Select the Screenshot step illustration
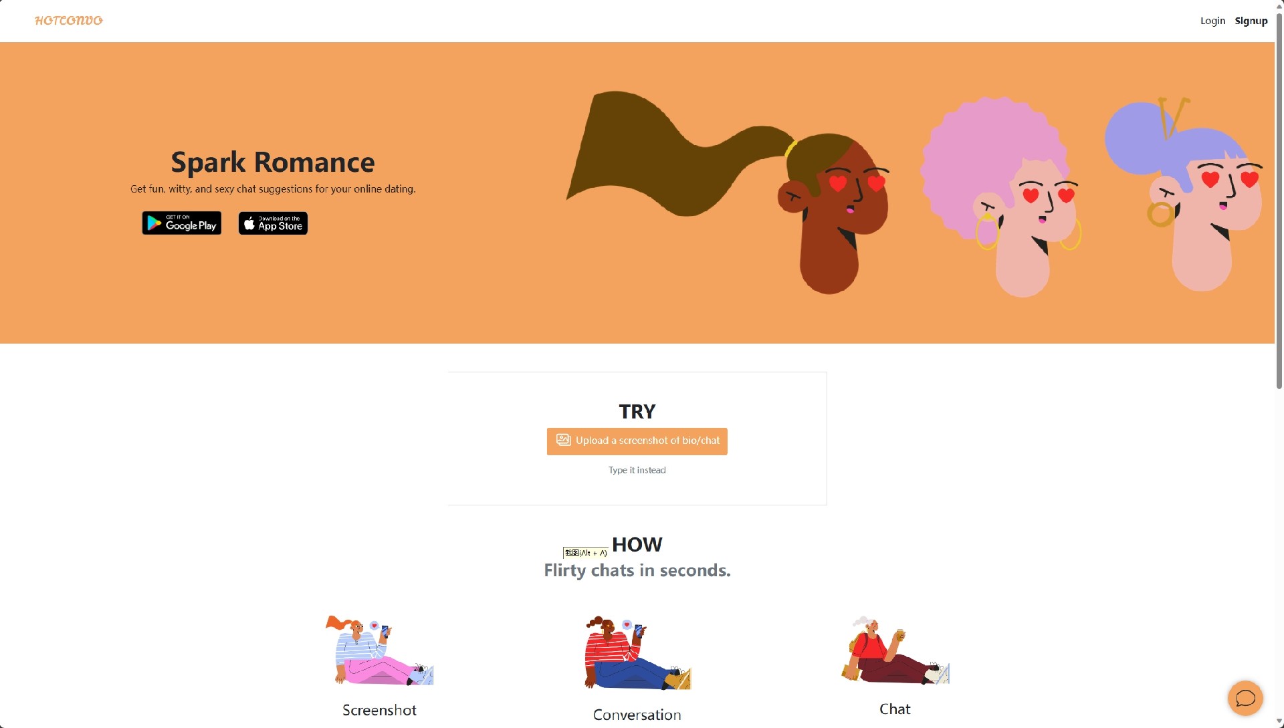The image size is (1284, 728). pyautogui.click(x=380, y=650)
